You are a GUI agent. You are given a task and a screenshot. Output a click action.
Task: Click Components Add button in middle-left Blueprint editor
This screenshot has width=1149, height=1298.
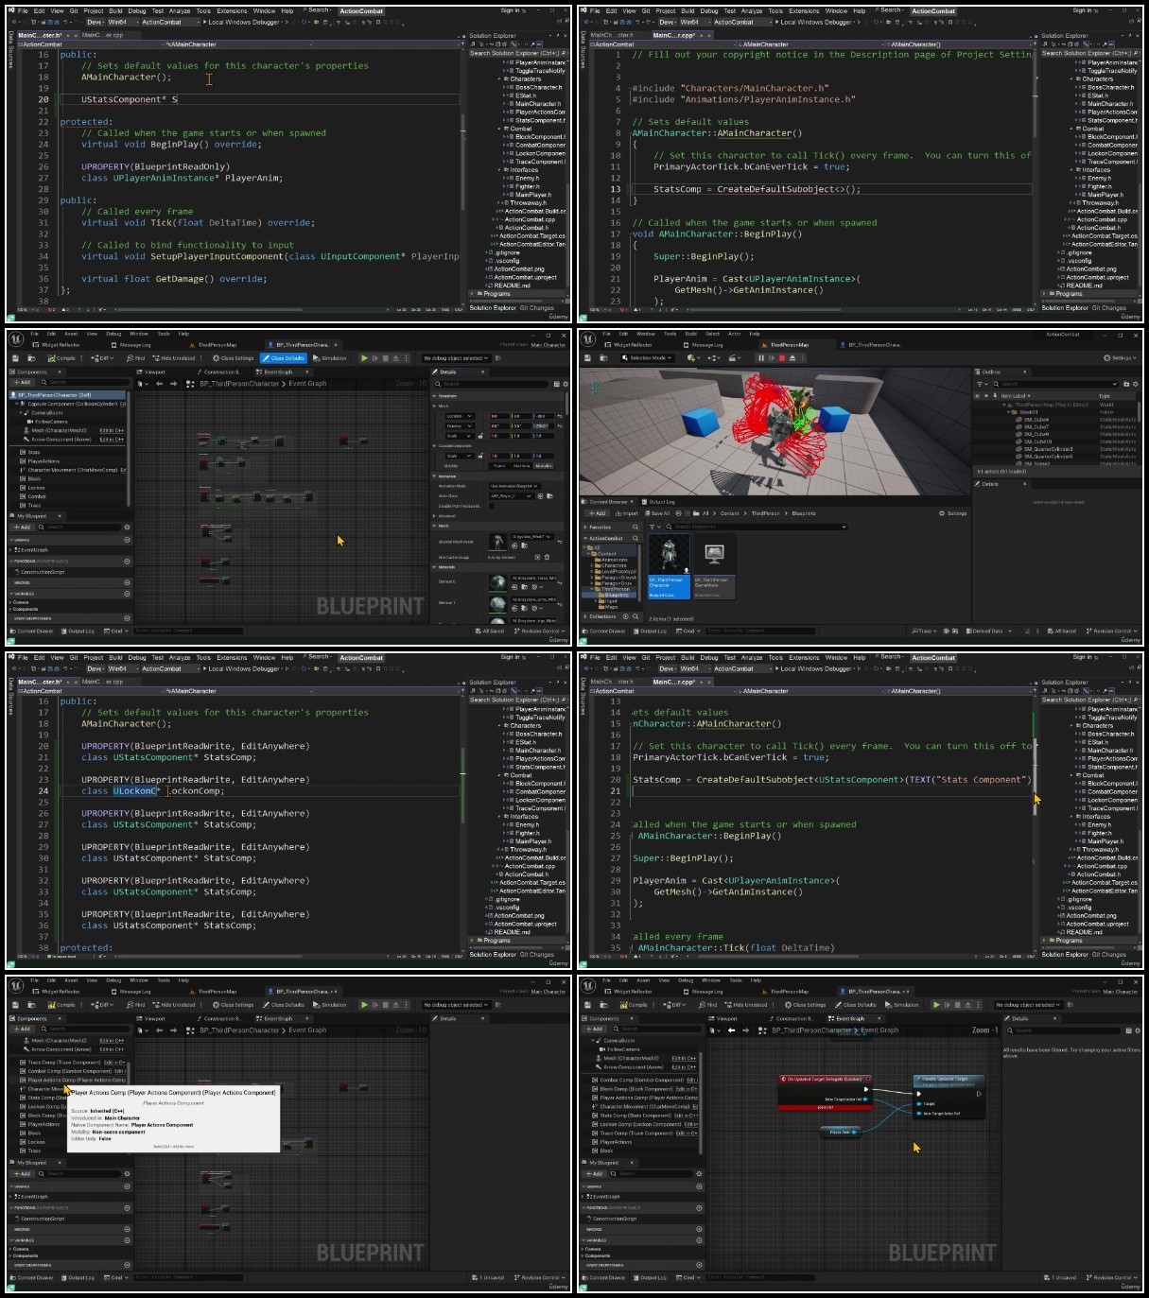point(23,383)
